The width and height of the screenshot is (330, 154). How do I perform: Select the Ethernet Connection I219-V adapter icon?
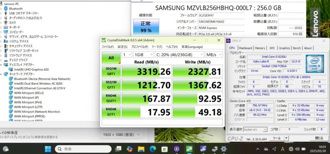coord(11,88)
